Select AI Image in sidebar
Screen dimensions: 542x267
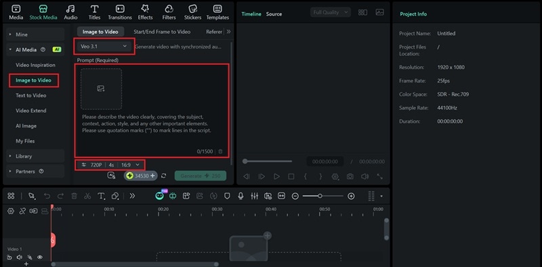[26, 126]
